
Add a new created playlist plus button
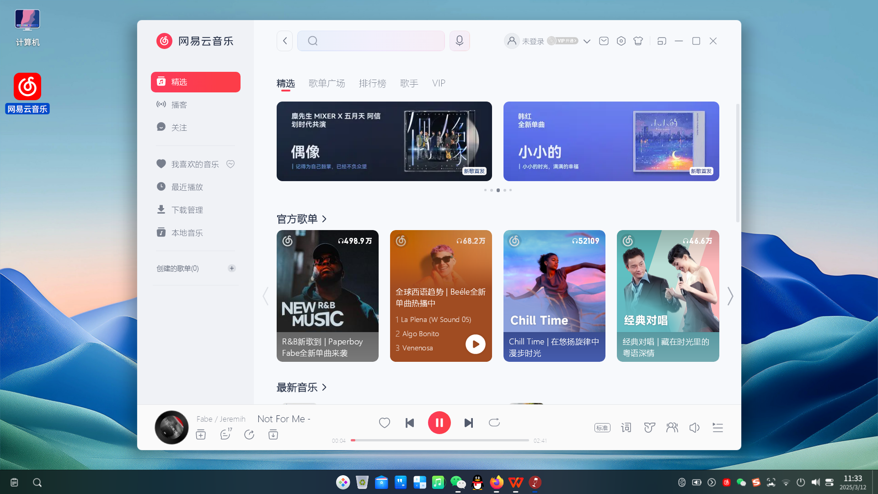click(x=232, y=268)
